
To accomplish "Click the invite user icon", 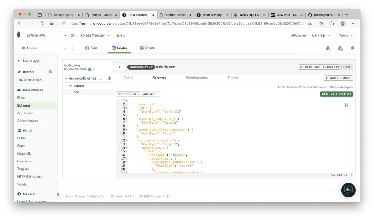I will (x=328, y=48).
